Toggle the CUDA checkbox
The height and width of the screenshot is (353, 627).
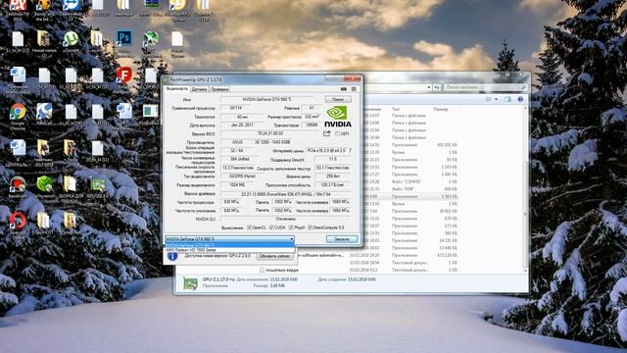(271, 227)
